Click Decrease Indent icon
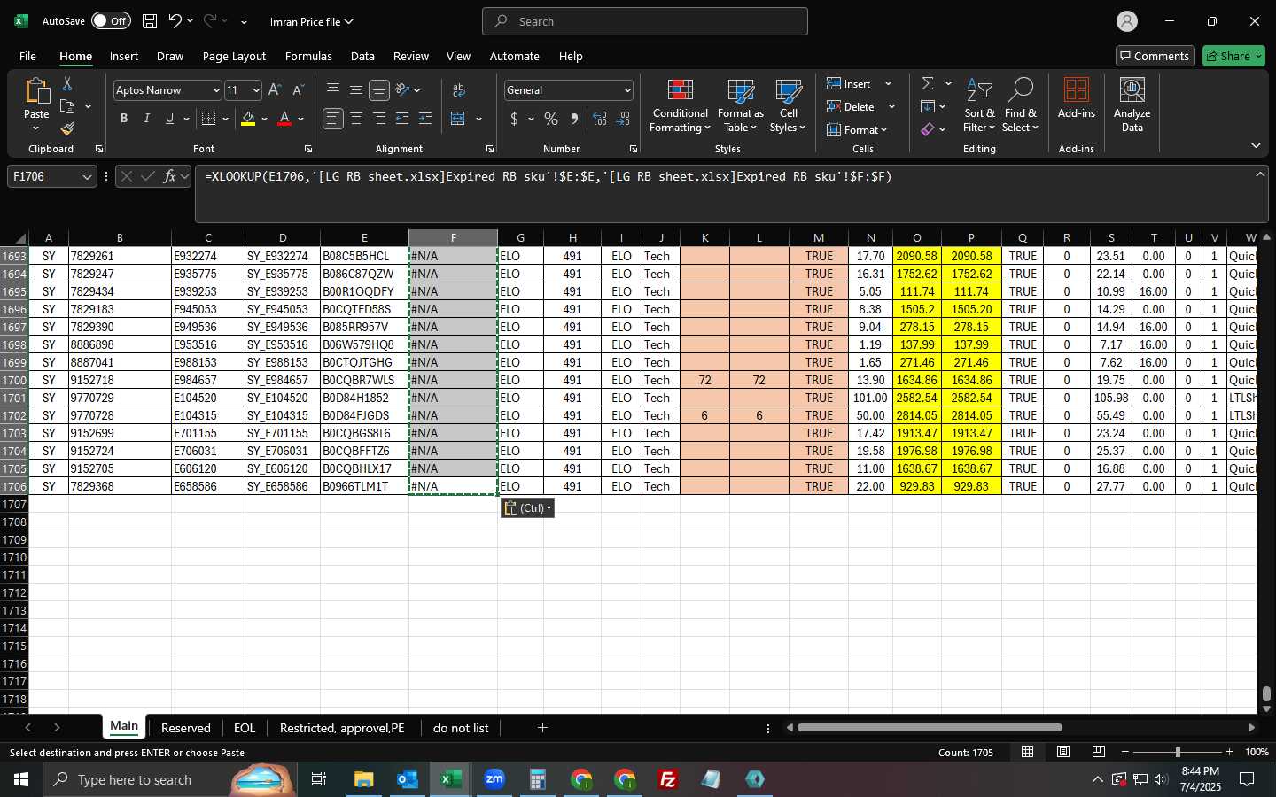 pos(402,119)
